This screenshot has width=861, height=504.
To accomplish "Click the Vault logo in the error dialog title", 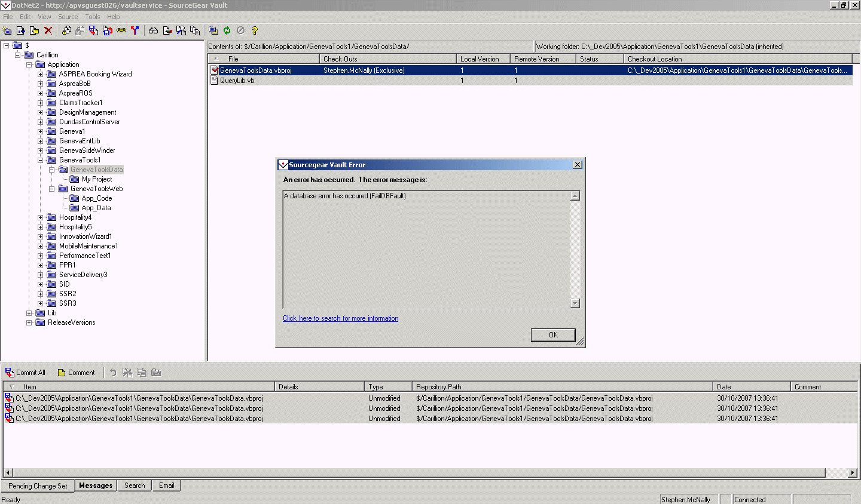I will click(283, 165).
